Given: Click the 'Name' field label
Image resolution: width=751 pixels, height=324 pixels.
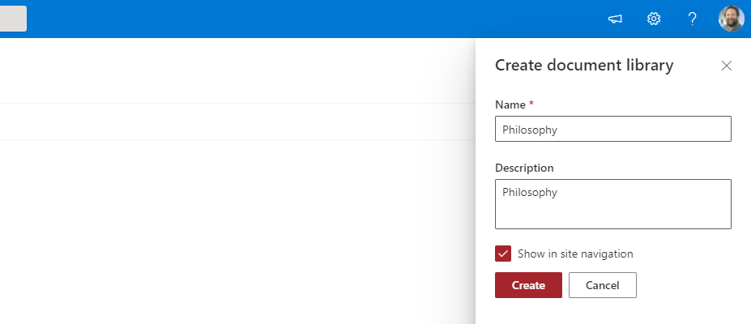Looking at the screenshot, I should point(509,104).
